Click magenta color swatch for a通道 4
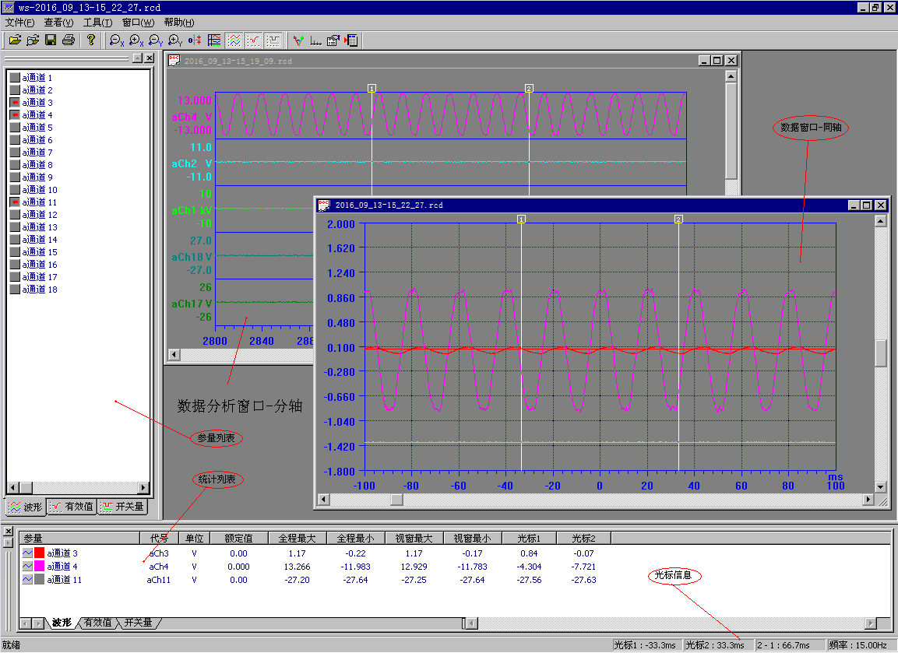 (39, 567)
